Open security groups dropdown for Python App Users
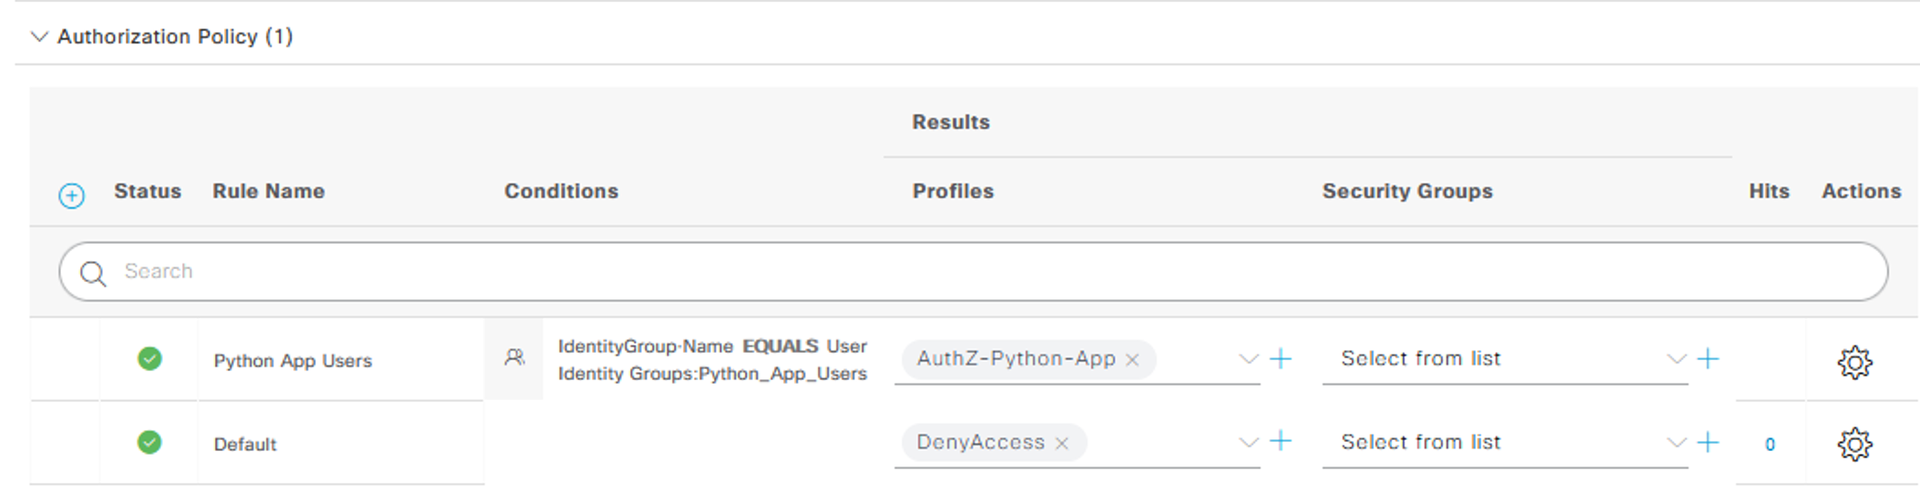This screenshot has width=1920, height=491. coord(1676,359)
